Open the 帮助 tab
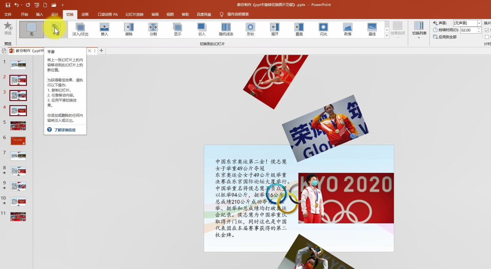491x269 pixels. coord(185,14)
